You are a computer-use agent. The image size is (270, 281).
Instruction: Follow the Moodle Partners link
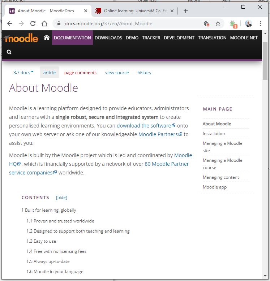pyautogui.click(x=160, y=134)
